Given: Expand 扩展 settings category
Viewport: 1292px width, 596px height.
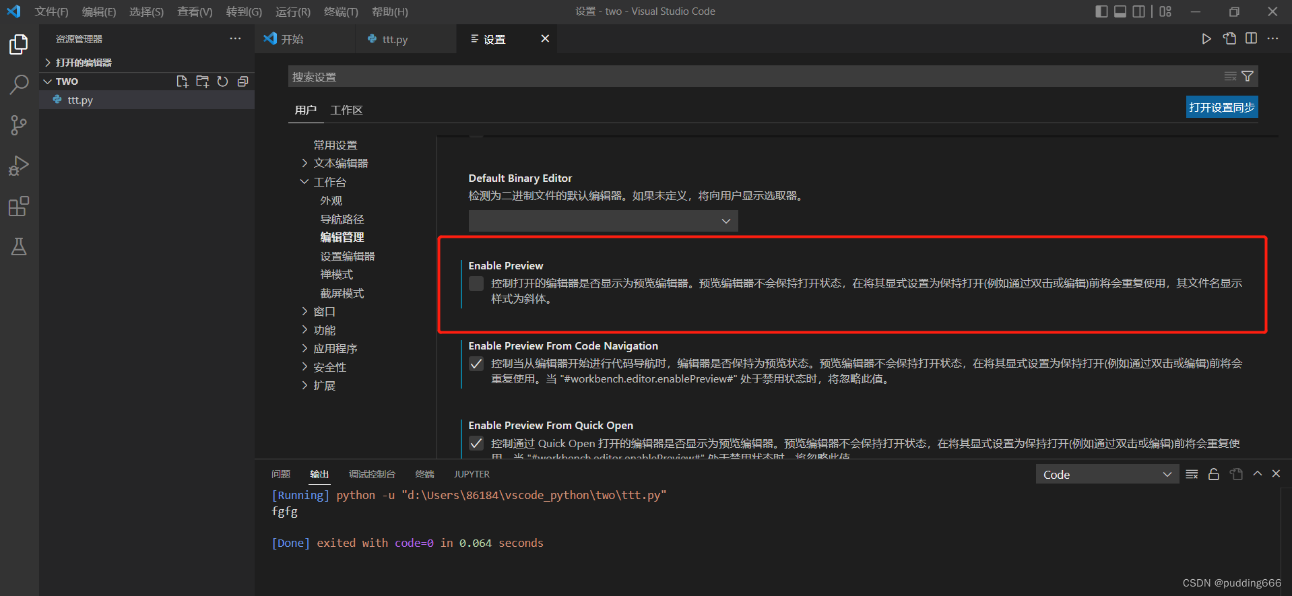Looking at the screenshot, I should point(304,385).
